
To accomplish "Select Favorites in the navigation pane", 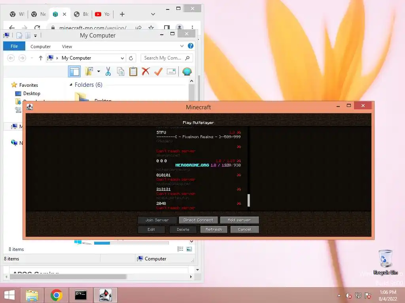I will pos(28,85).
